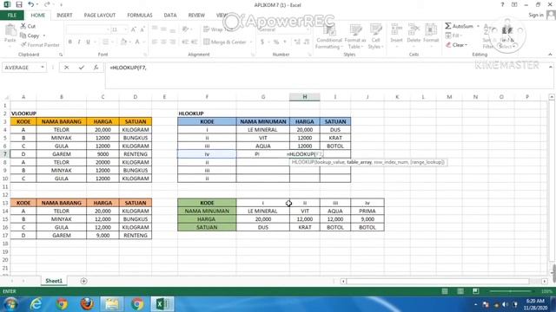The height and width of the screenshot is (312, 556).
Task: Click cell with PRIMA in row 14
Action: point(367,211)
